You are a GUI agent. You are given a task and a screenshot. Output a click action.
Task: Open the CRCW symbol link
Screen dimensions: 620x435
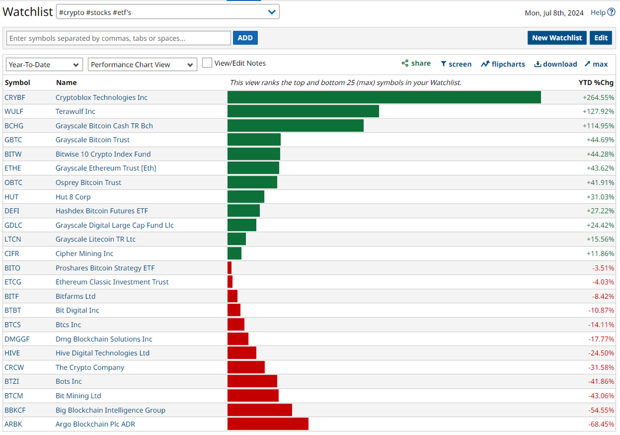click(14, 368)
